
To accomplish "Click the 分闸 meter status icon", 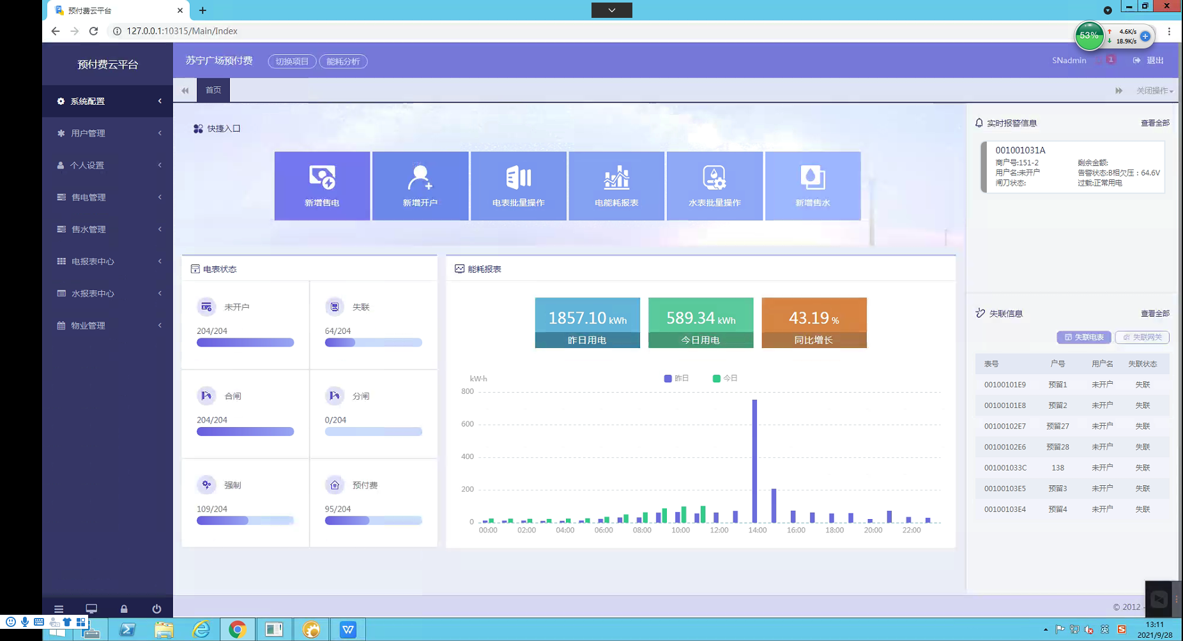I will click(x=335, y=396).
